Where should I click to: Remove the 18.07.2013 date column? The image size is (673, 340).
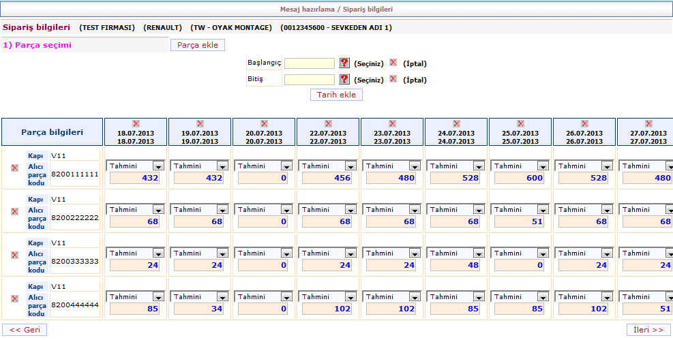pyautogui.click(x=136, y=123)
